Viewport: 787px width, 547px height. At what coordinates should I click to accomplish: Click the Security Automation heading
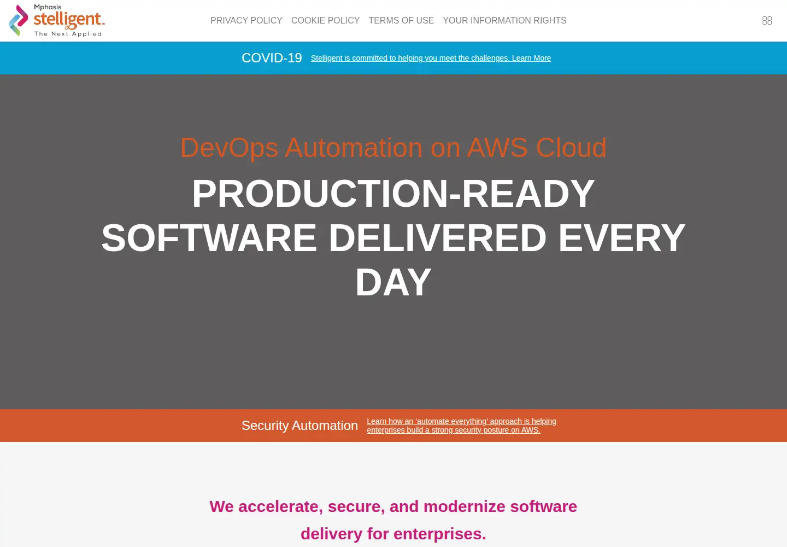coord(299,426)
